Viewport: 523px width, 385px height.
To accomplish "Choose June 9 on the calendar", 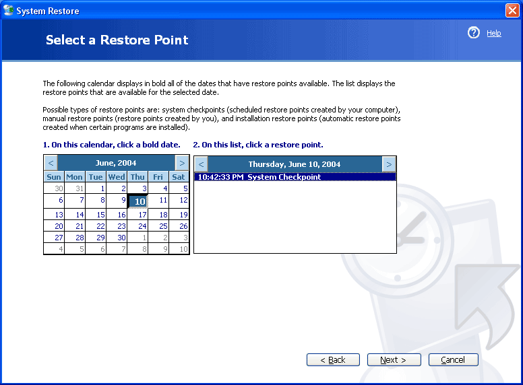I will pyautogui.click(x=117, y=201).
